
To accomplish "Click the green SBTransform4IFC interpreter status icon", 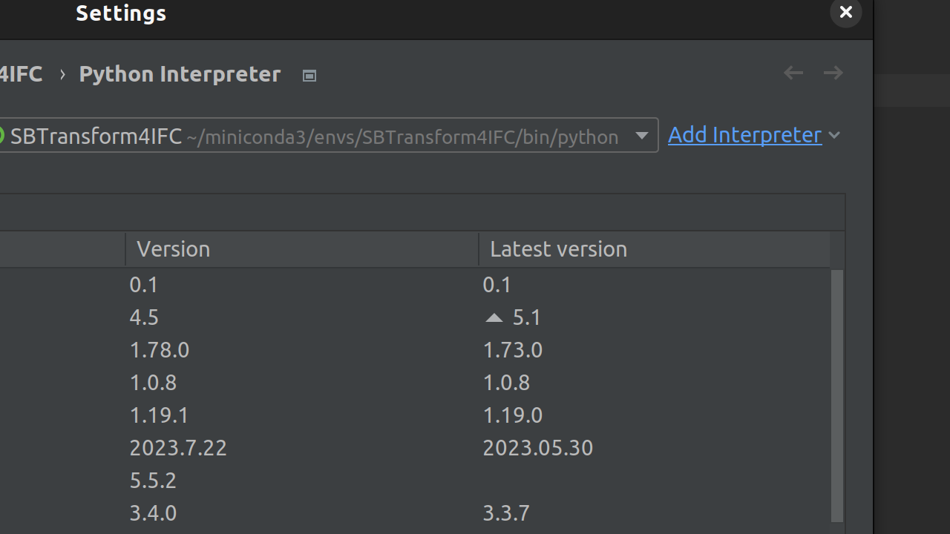I will 1,136.
